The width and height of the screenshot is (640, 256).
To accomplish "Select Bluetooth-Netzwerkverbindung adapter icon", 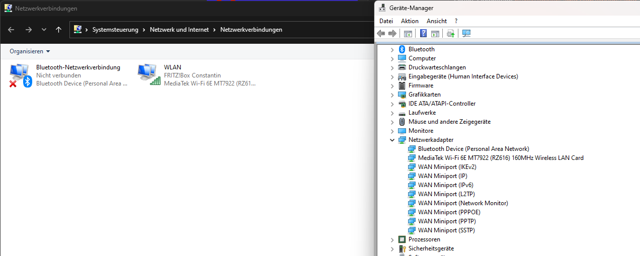I will [x=21, y=75].
